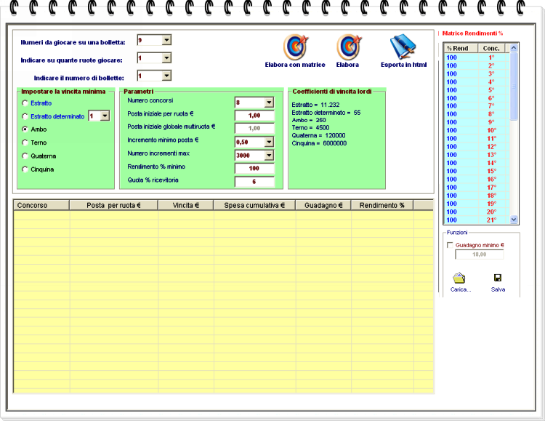Click the Elabora con matrice target icon
545x421 pixels.
[x=296, y=47]
